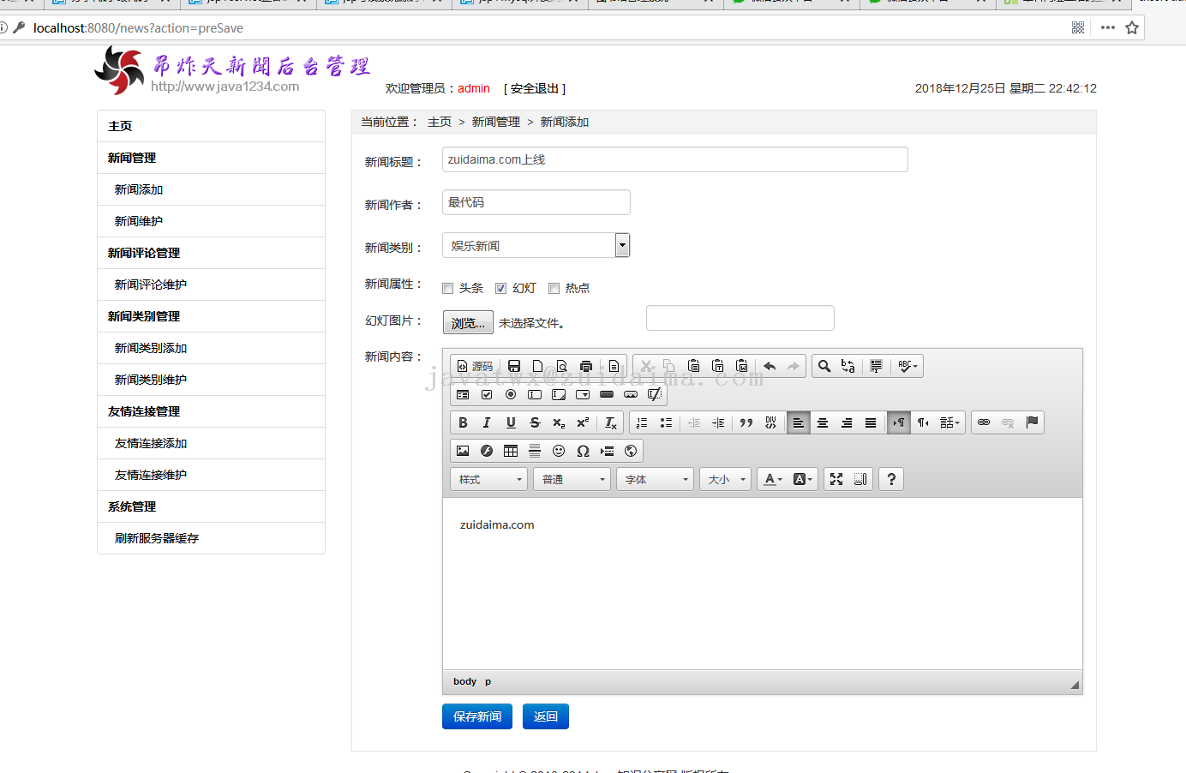Toggle Align Left button
The image size is (1186, 773).
click(798, 422)
